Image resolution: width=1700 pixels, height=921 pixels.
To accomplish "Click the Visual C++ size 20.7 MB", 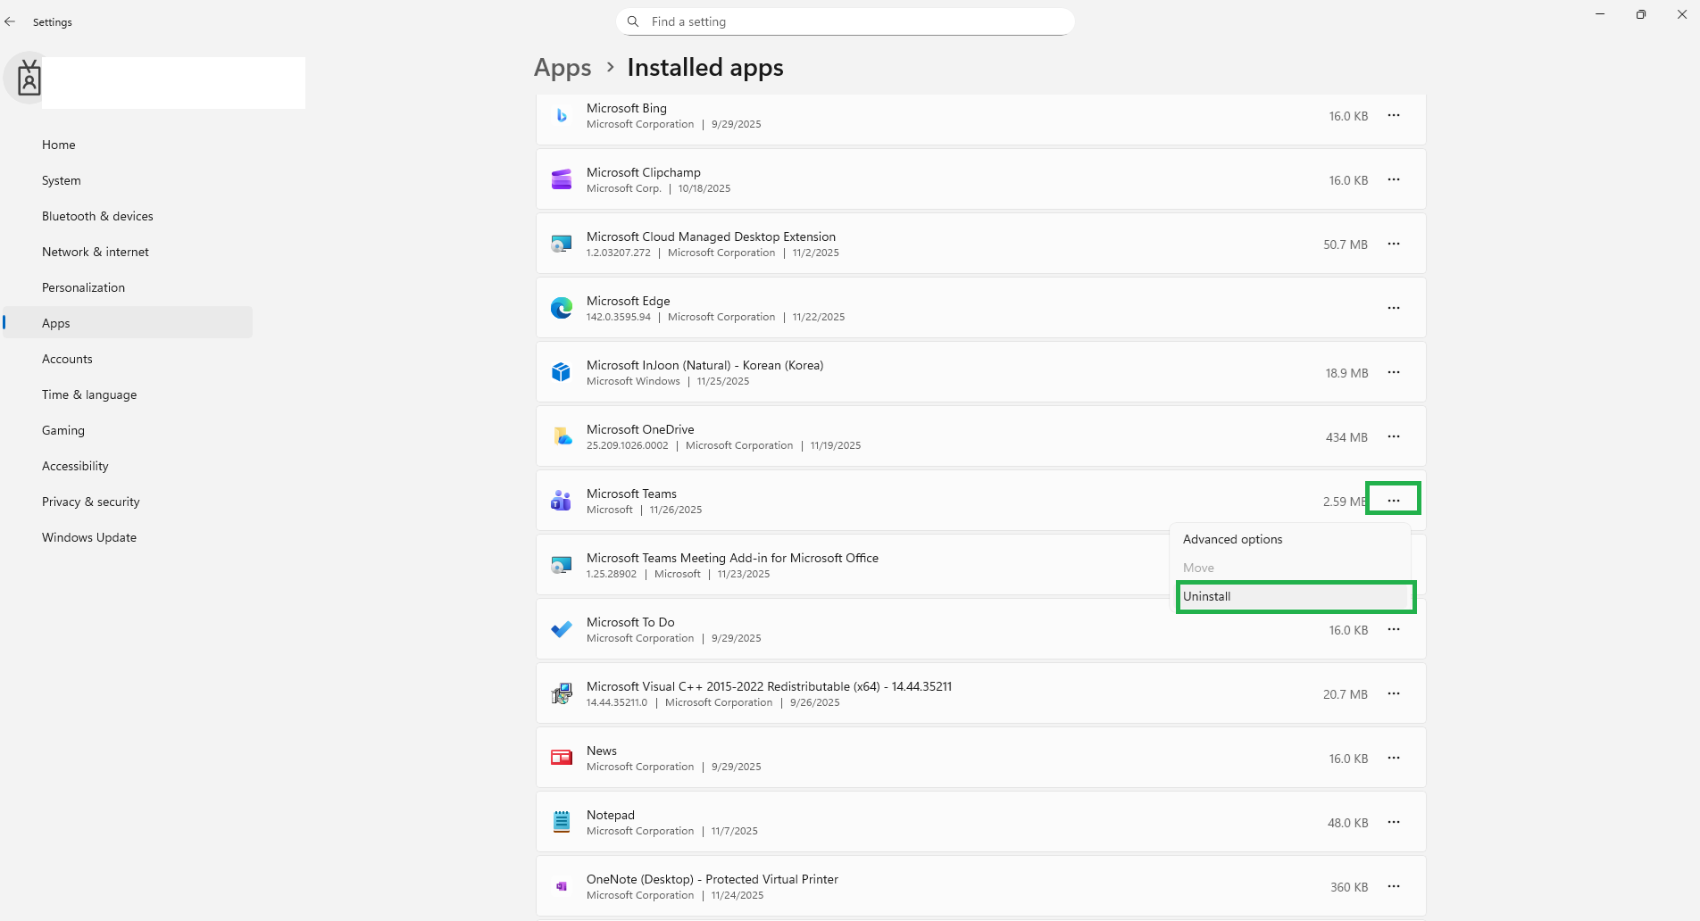I will pyautogui.click(x=1346, y=694).
